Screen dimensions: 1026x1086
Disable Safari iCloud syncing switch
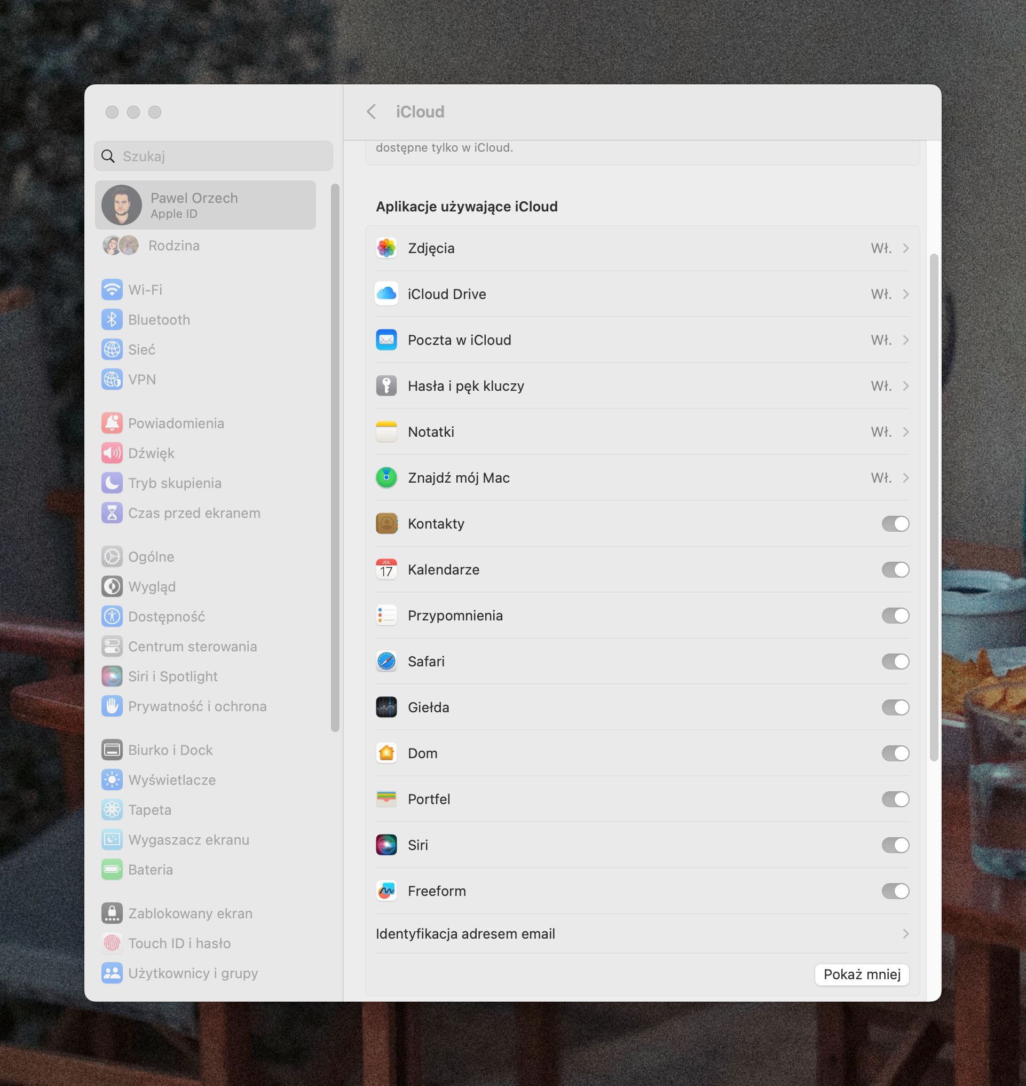click(895, 662)
